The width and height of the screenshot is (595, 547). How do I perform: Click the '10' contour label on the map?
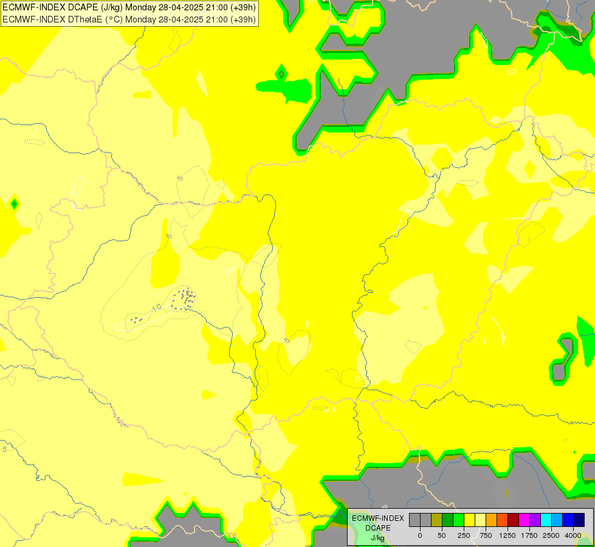tap(157, 308)
